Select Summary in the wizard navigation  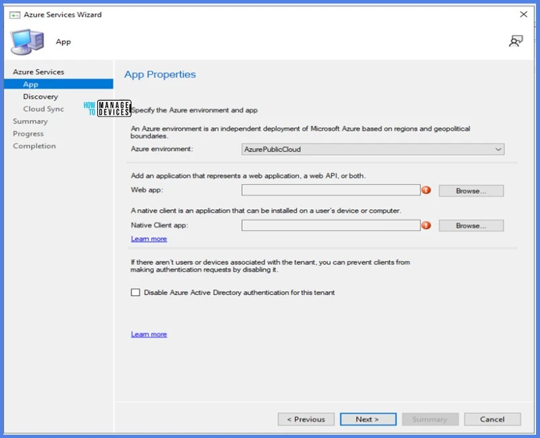coord(30,121)
